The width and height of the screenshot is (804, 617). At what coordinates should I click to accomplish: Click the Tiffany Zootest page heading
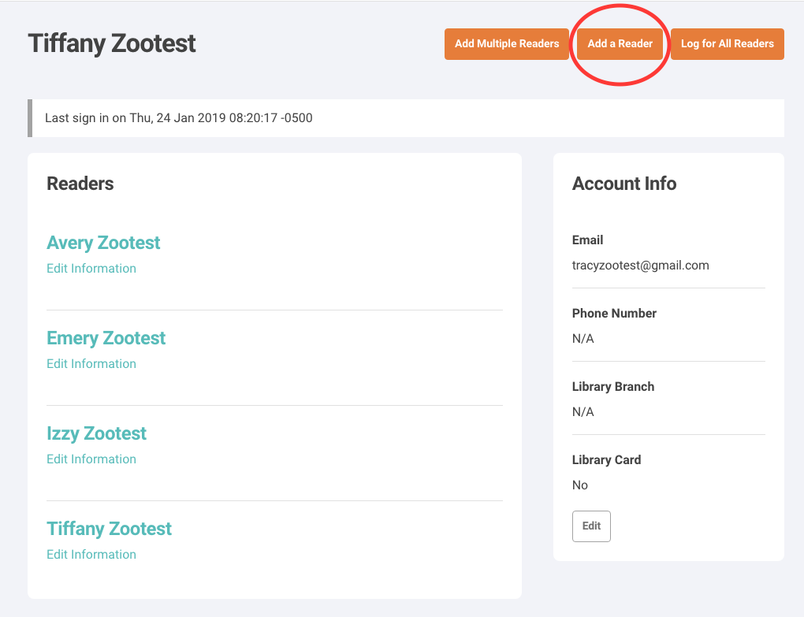click(112, 43)
